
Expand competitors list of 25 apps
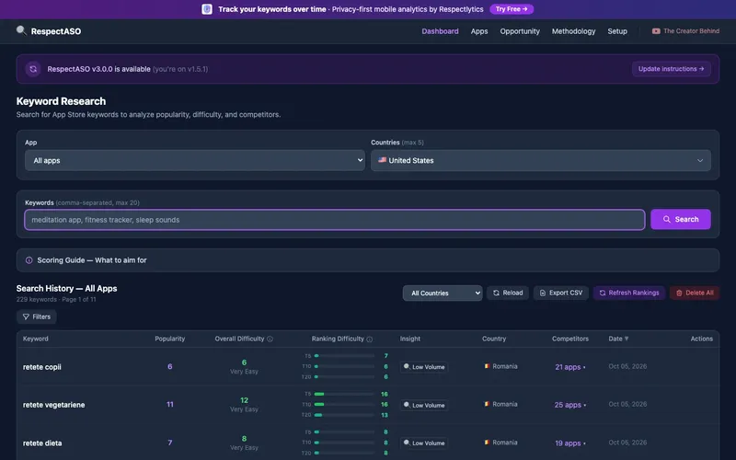pos(569,405)
